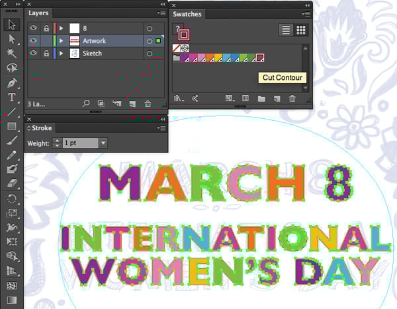
Task: Click Open Color Themes panel icon in Swatches
Action: pos(195,98)
